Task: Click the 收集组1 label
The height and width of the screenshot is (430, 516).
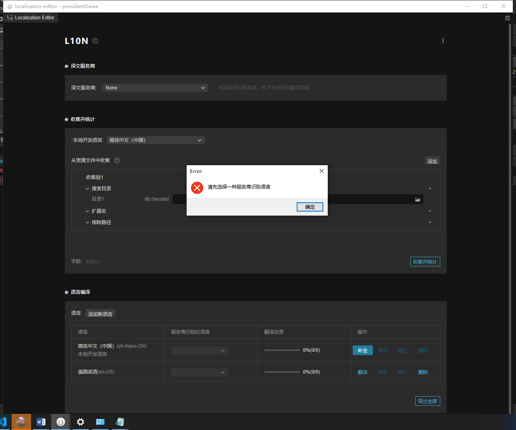Action: pos(95,177)
